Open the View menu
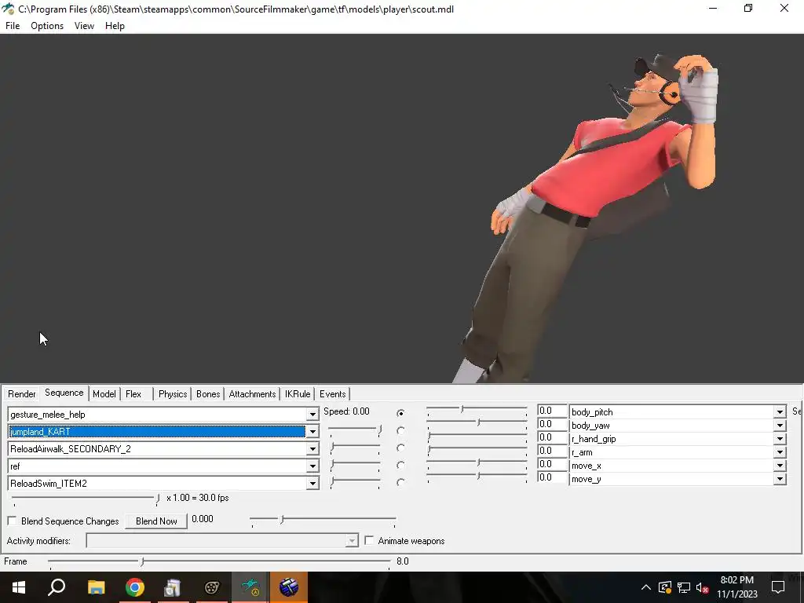This screenshot has height=603, width=804. (84, 26)
